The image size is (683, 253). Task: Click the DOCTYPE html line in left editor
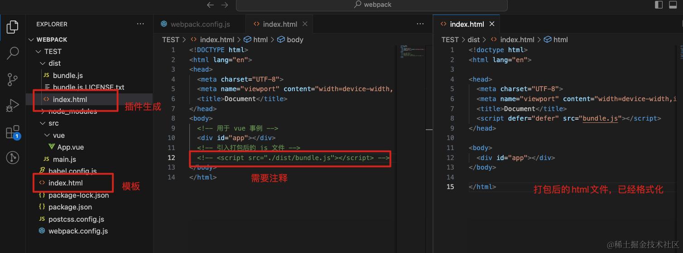pos(219,49)
